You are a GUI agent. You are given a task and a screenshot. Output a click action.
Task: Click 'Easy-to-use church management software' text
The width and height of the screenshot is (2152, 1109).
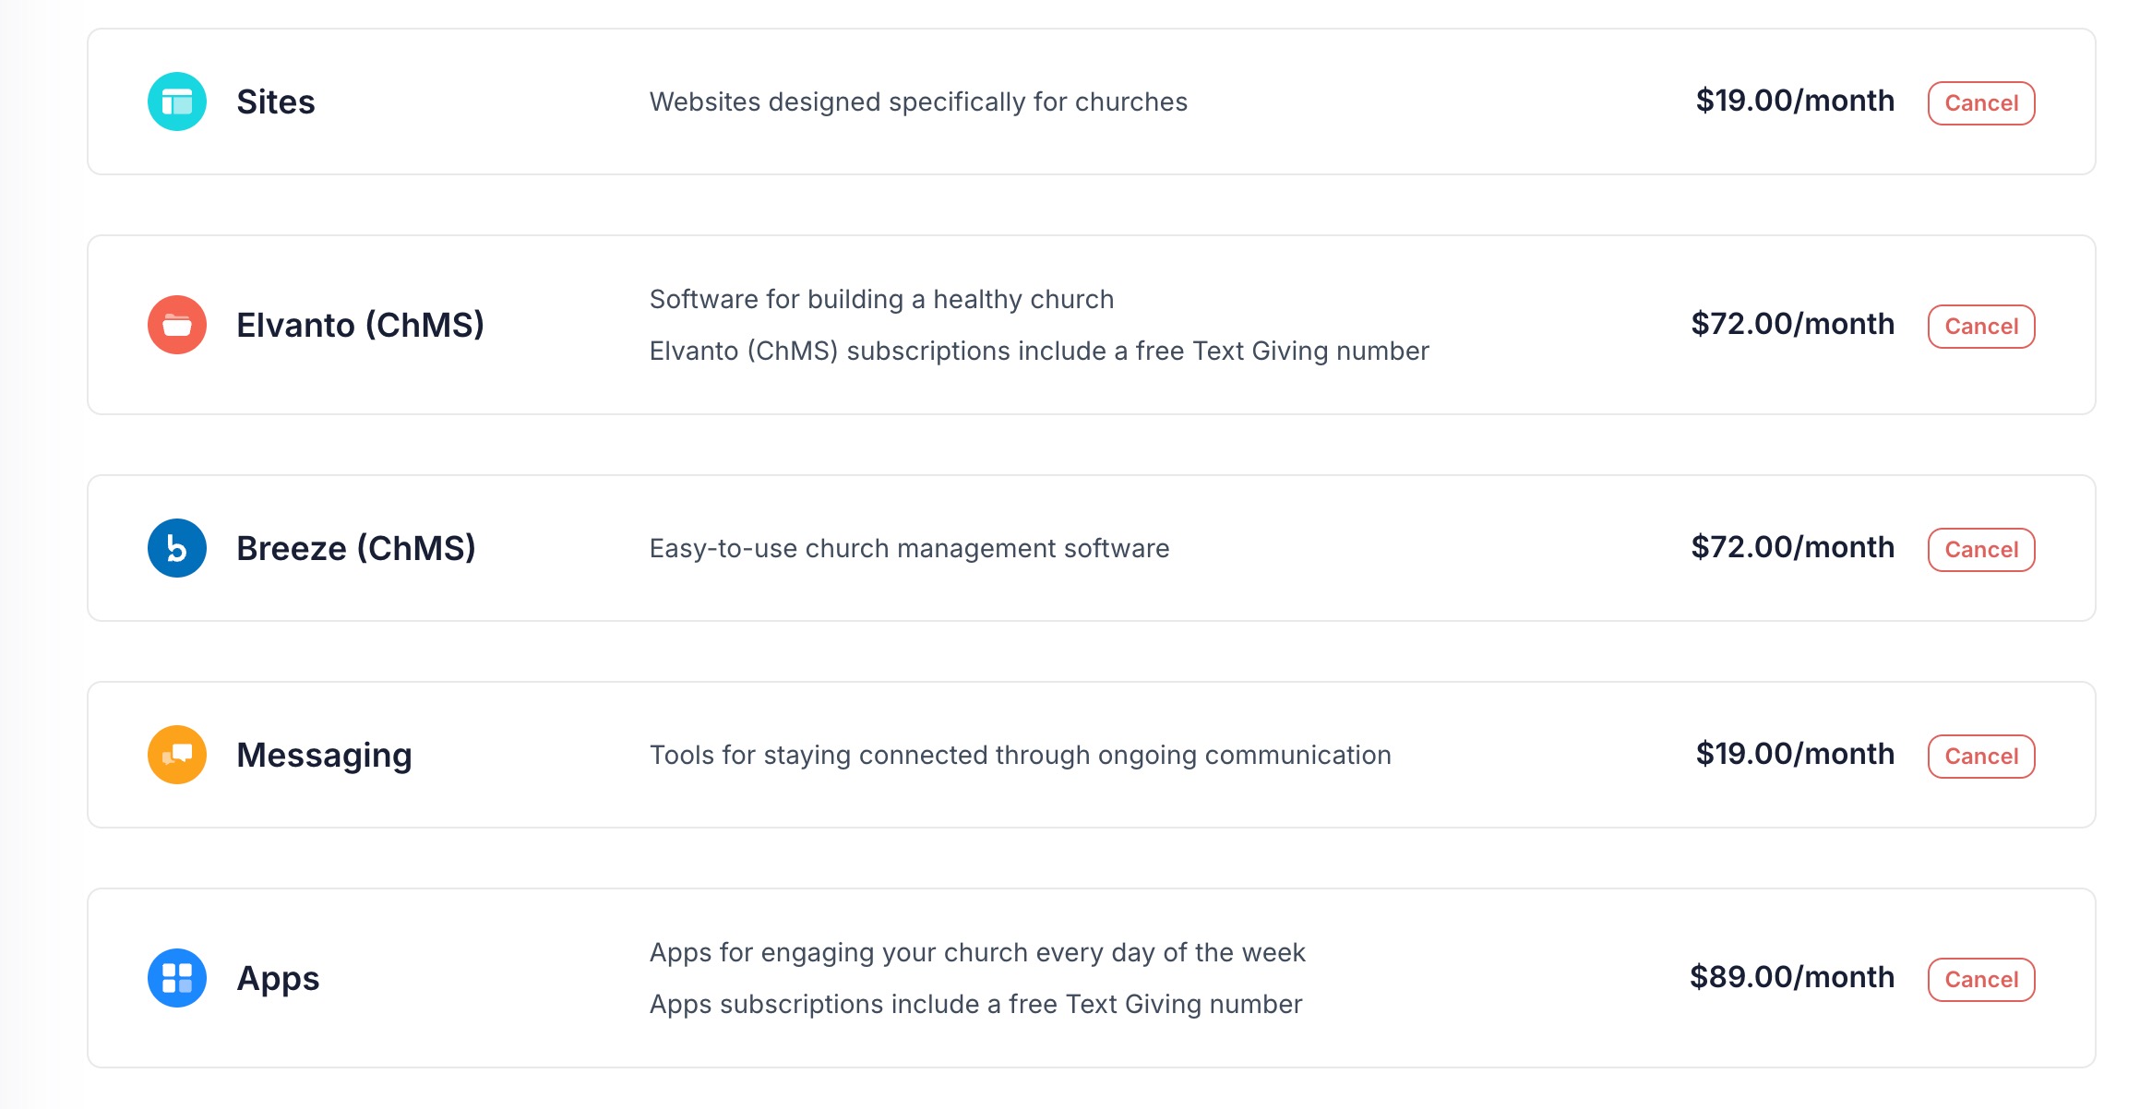click(909, 548)
